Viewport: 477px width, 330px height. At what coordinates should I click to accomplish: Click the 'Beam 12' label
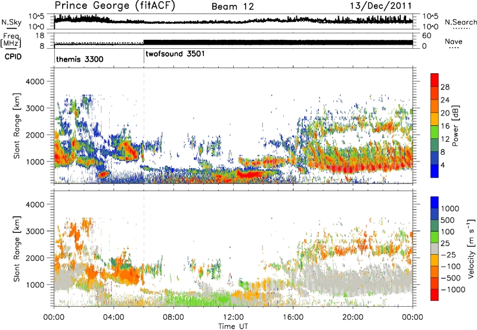[x=233, y=7]
